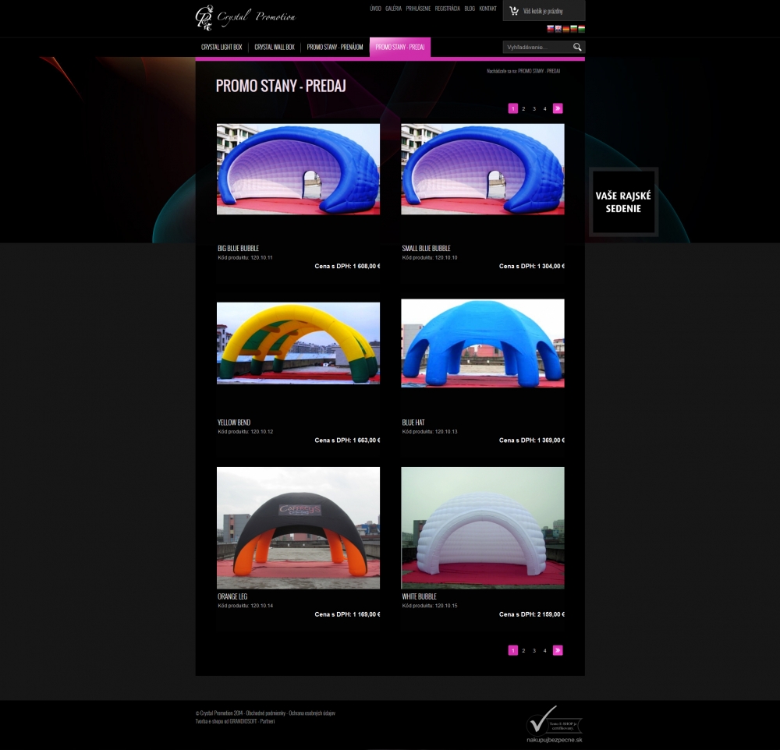Screen dimensions: 780x750
Task: Open REGISTRÁCIA in top menu
Action: [x=447, y=9]
